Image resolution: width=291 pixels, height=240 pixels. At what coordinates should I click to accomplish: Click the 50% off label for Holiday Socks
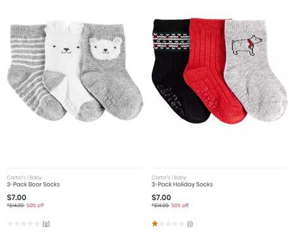(180, 205)
